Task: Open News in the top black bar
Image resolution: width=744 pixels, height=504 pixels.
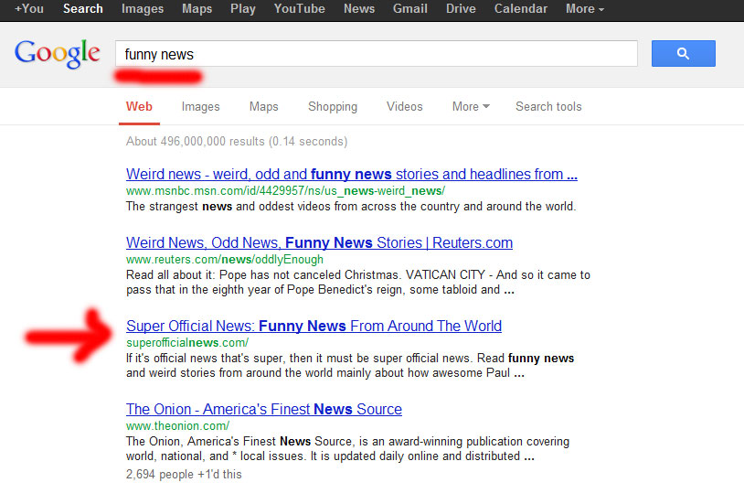Action: pos(359,8)
